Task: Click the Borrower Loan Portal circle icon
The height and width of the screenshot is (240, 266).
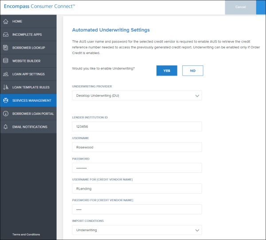Action: tap(6, 114)
